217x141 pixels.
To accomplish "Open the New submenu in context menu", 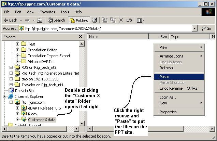I will (x=179, y=103).
